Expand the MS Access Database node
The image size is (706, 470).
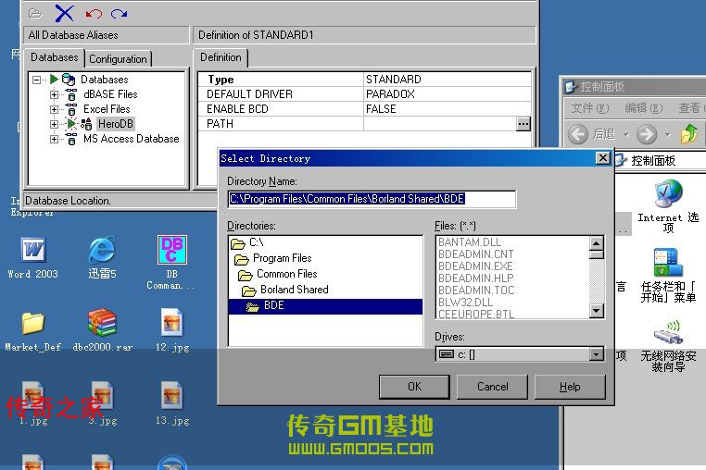[54, 139]
